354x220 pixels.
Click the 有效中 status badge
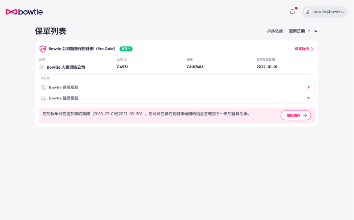click(126, 49)
